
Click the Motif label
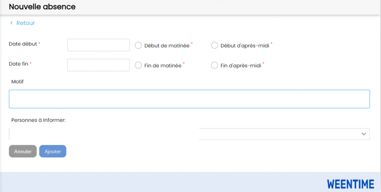click(17, 81)
